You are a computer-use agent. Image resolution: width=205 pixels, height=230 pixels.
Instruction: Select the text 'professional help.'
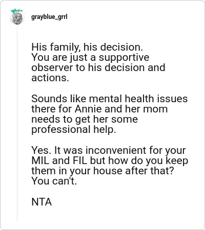74,130
